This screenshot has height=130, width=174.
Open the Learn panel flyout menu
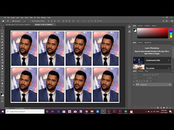(x=173, y=43)
